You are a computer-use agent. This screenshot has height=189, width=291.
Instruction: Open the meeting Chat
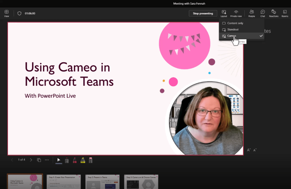(263, 13)
